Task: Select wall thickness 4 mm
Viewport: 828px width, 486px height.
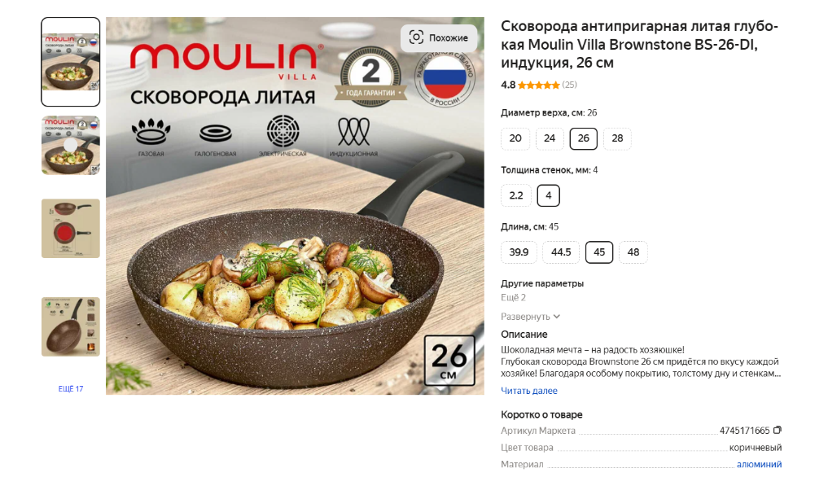Action: click(x=549, y=195)
